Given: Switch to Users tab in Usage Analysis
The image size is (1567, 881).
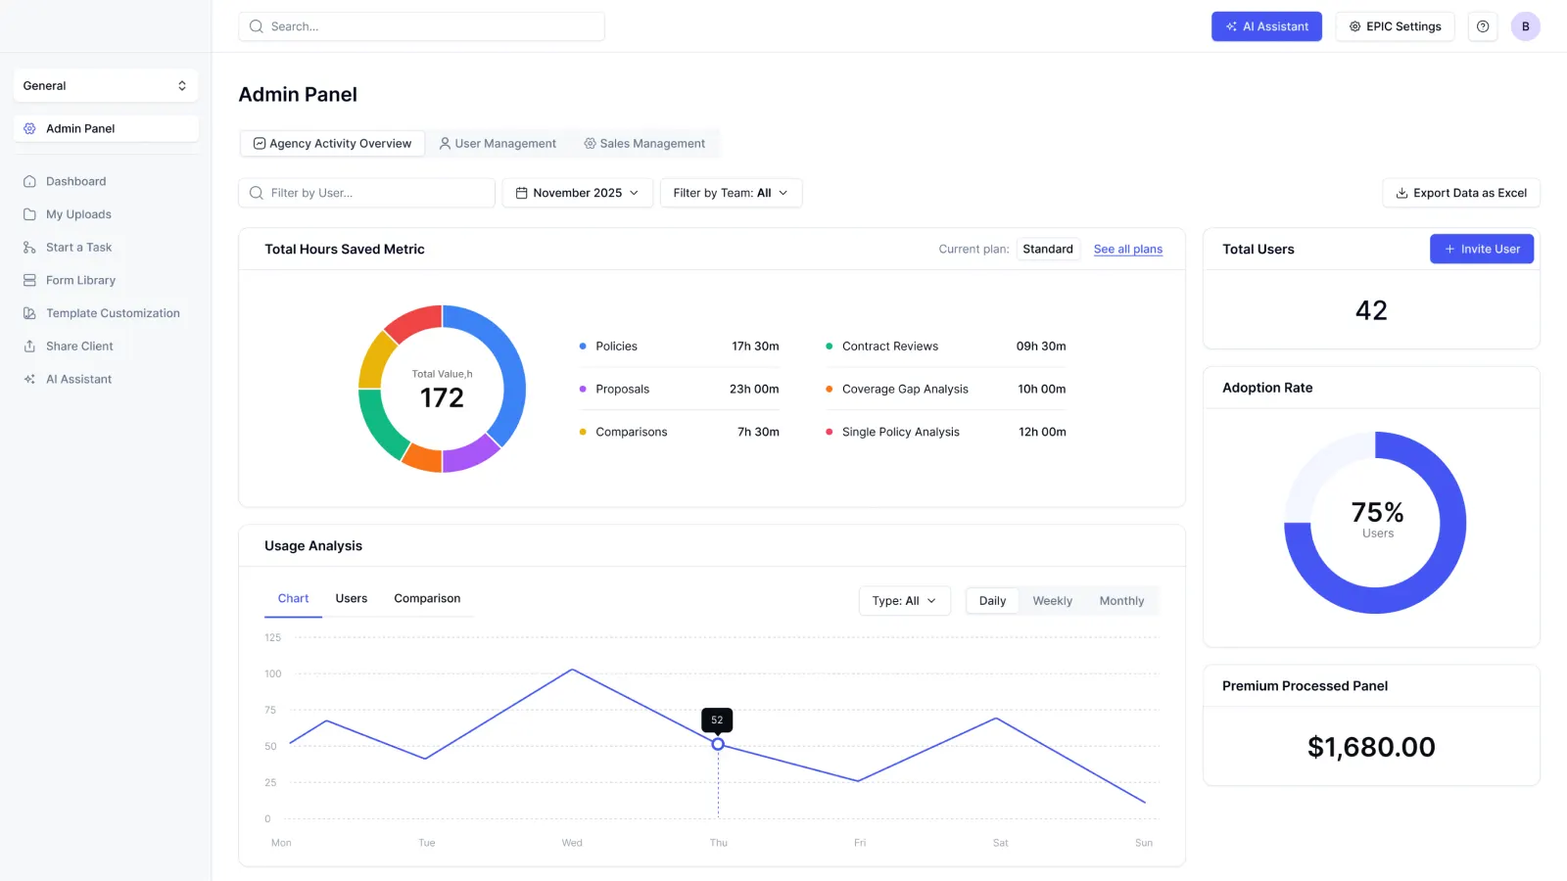Looking at the screenshot, I should (352, 598).
